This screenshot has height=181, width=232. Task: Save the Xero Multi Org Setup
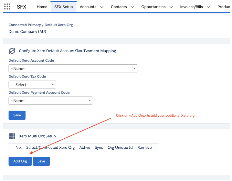[x=41, y=161]
